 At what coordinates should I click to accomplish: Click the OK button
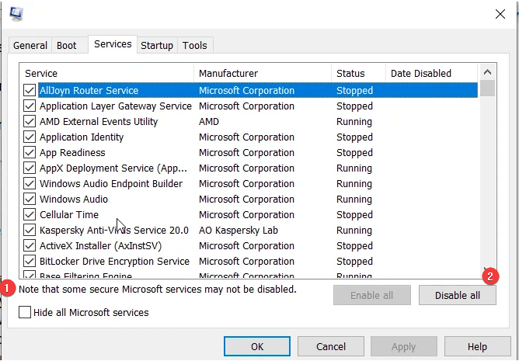(x=257, y=347)
